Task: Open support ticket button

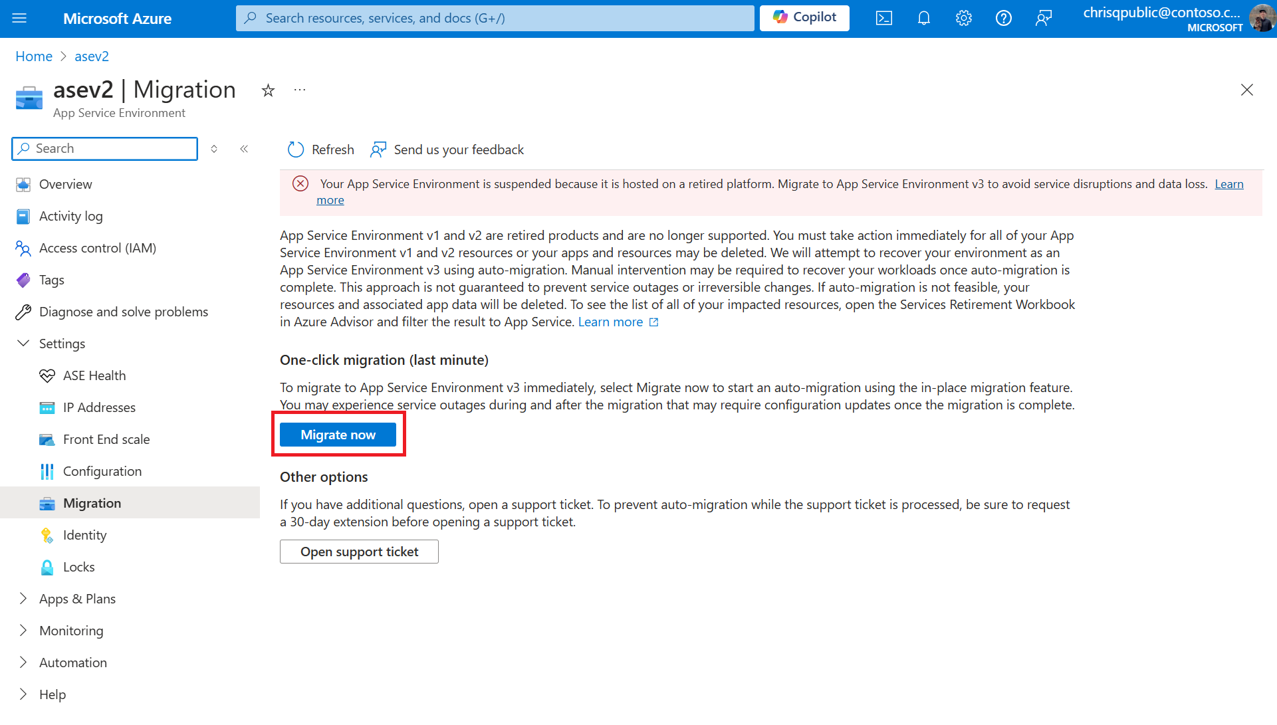Action: [359, 550]
